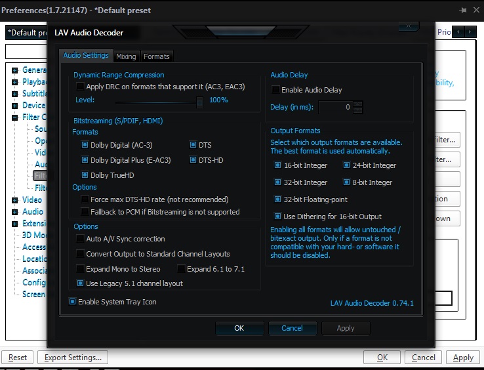Viewport: 484px width, 370px height.
Task: Expand the Subtitles tree node
Action: [x=14, y=94]
